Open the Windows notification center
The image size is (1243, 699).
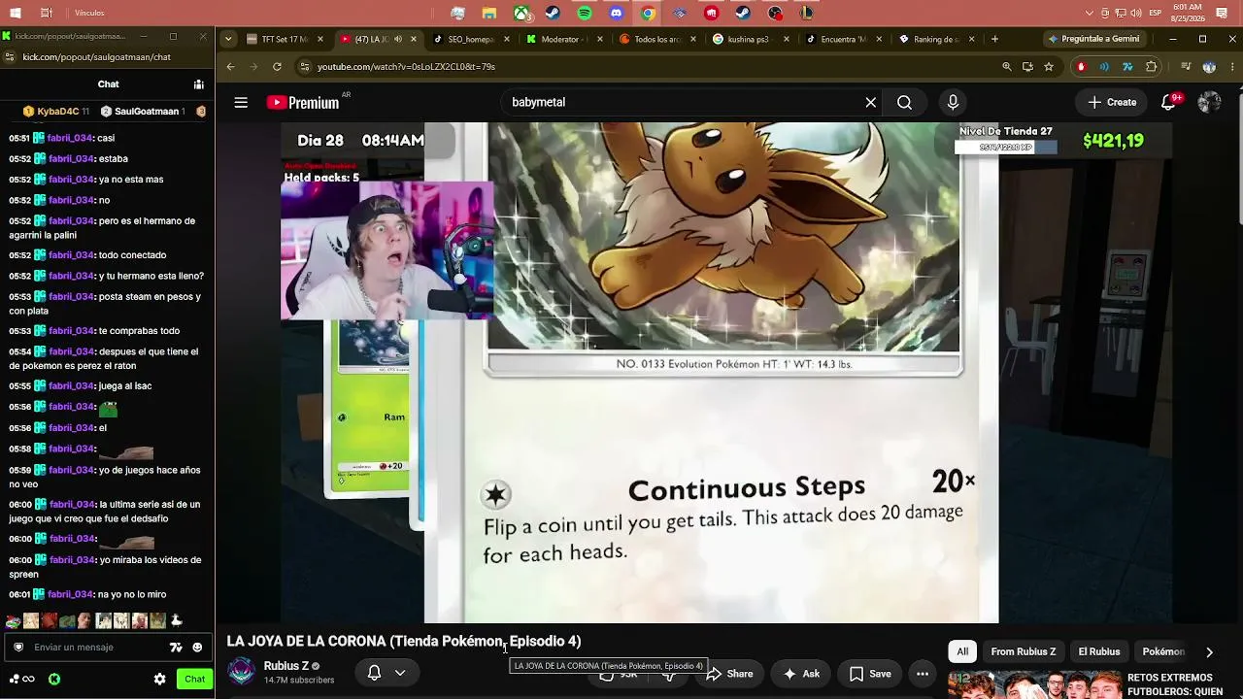(1222, 14)
